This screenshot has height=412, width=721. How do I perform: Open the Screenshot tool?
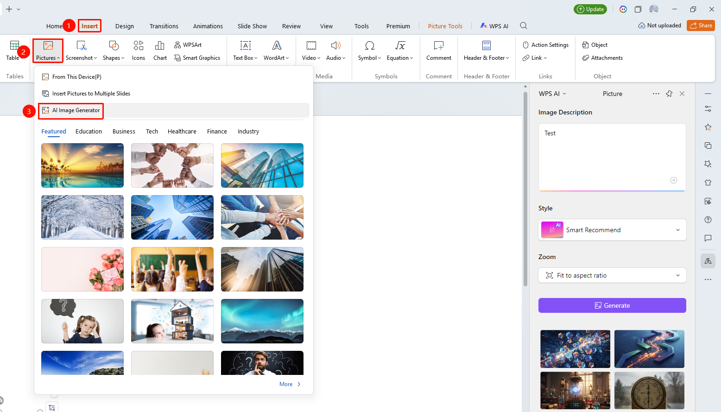82,51
